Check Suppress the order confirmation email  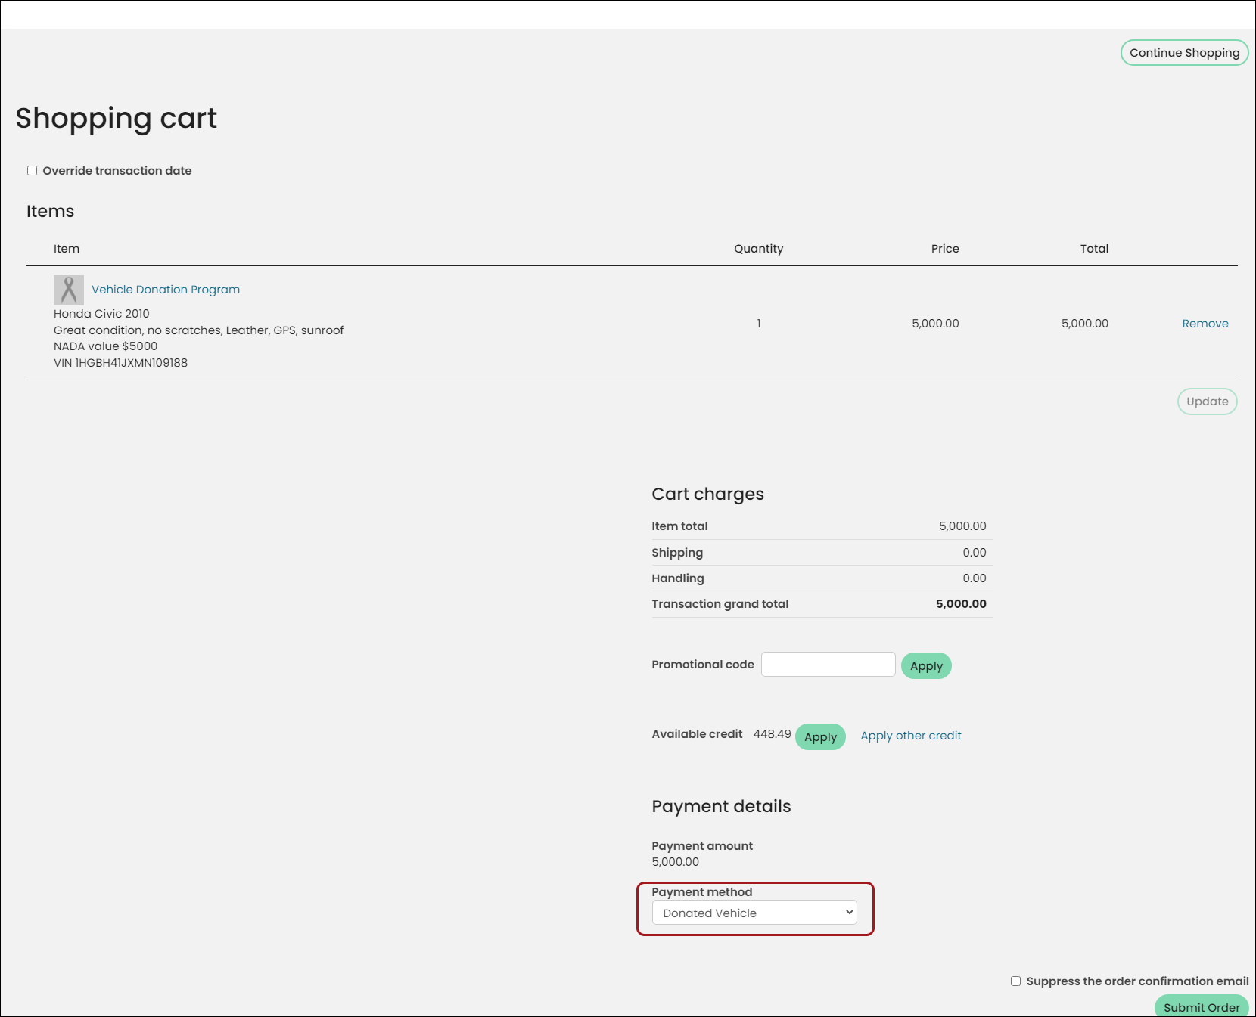pos(1015,981)
